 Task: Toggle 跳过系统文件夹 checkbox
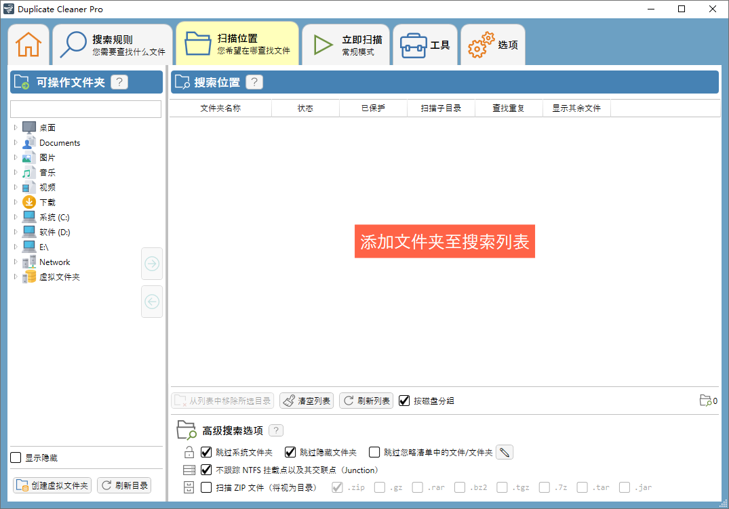[x=206, y=452]
